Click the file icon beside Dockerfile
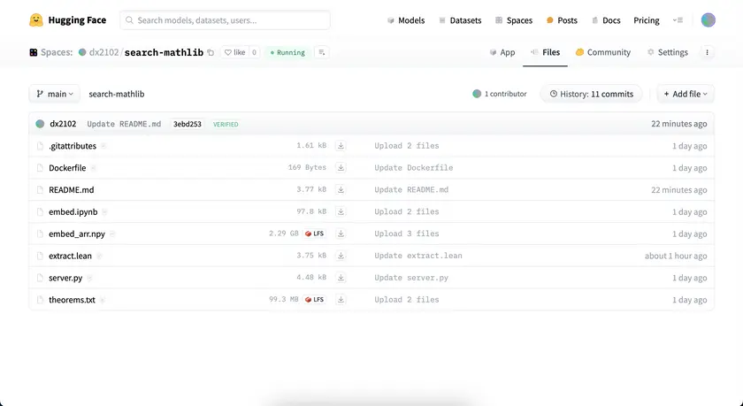The image size is (743, 406). [x=41, y=168]
